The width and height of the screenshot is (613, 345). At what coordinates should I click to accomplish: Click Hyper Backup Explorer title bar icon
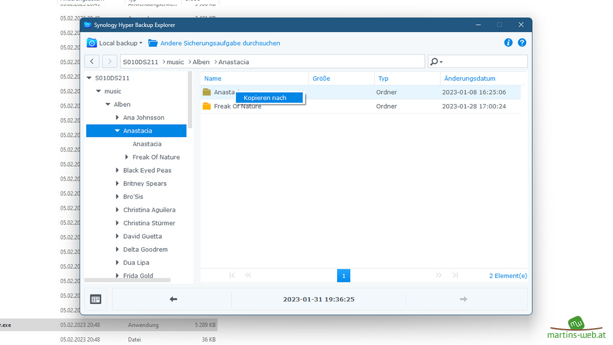pyautogui.click(x=87, y=25)
